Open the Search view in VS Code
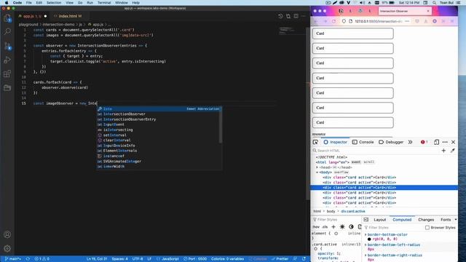This screenshot has width=466, height=262. pyautogui.click(x=7, y=31)
